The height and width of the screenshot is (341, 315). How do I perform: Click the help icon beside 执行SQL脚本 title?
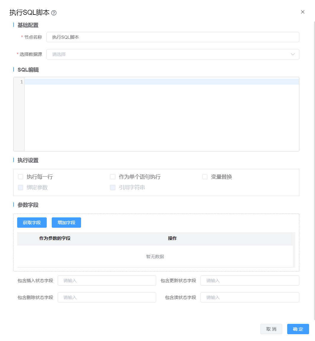[54, 13]
